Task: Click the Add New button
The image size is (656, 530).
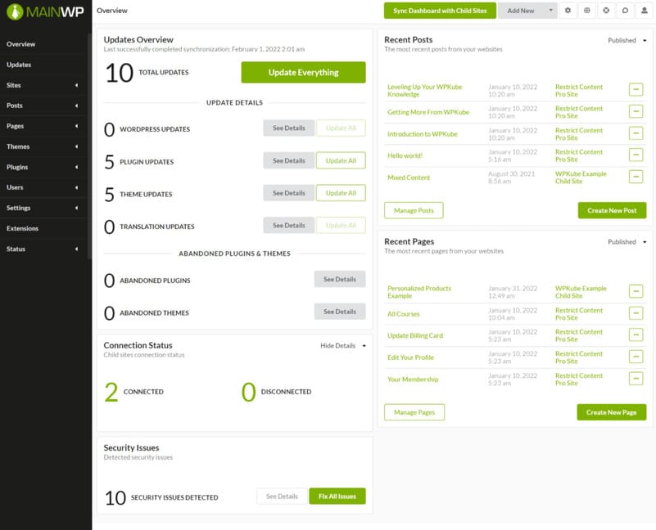Action: pos(521,11)
